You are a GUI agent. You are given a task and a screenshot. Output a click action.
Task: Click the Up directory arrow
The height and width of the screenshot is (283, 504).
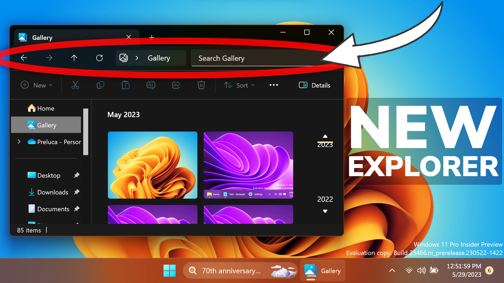coord(74,58)
